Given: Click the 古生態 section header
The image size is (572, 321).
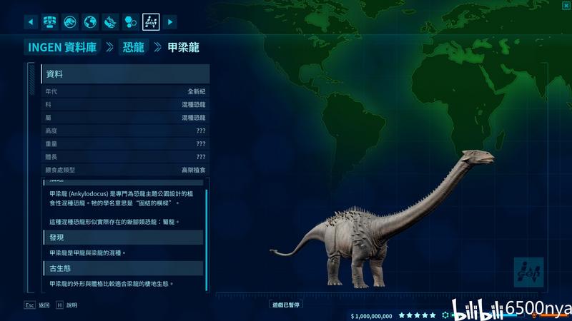Looking at the screenshot, I should pos(124,268).
